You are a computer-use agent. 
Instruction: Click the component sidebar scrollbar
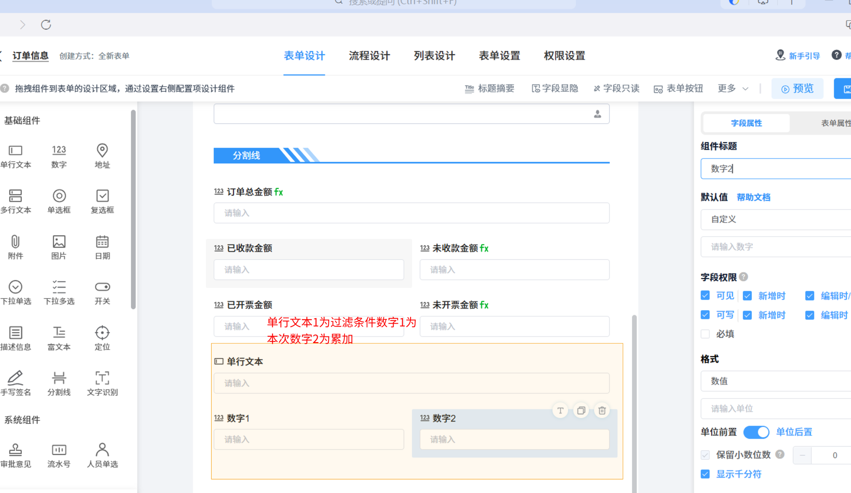pyautogui.click(x=133, y=210)
